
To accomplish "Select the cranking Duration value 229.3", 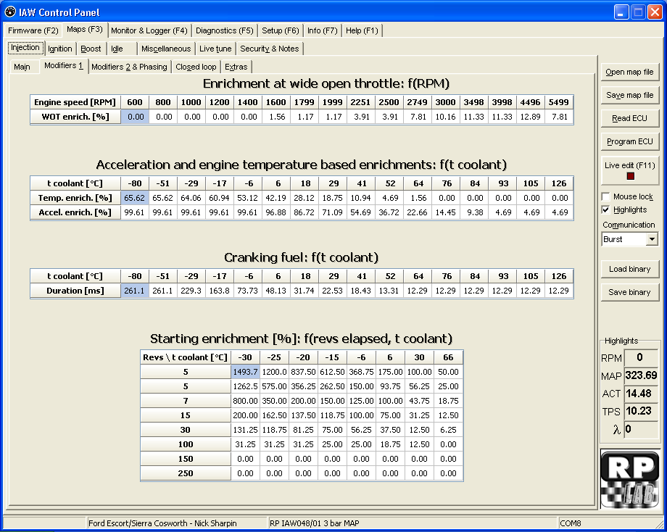I will click(x=191, y=291).
